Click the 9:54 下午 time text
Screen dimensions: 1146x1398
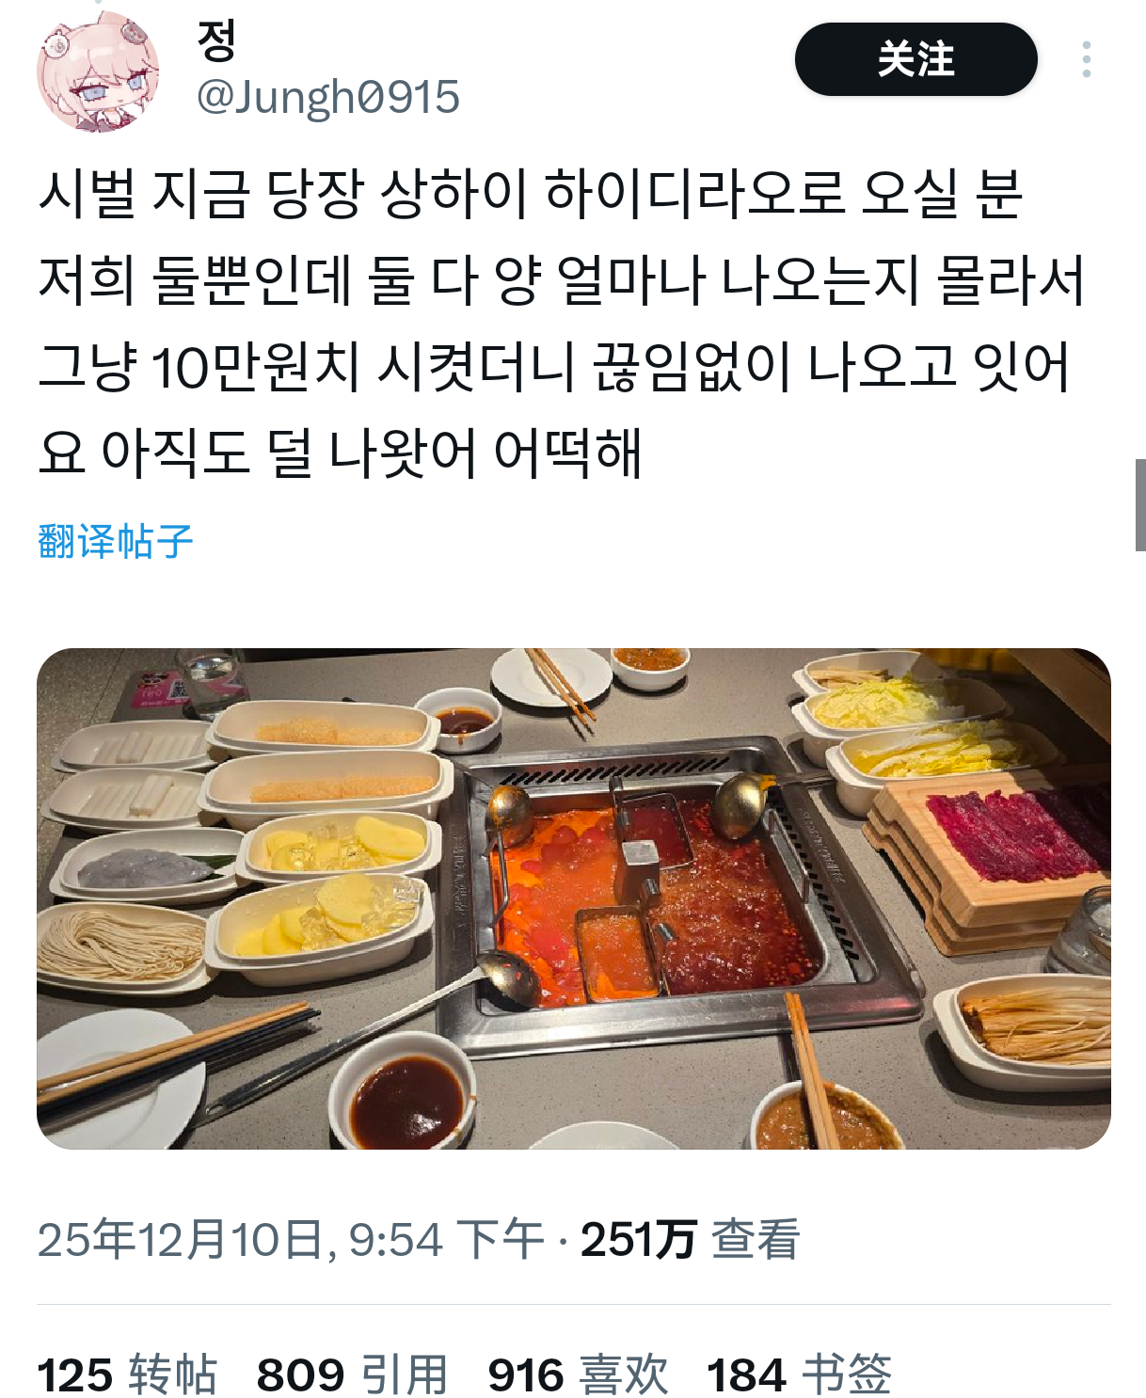pyautogui.click(x=447, y=1239)
